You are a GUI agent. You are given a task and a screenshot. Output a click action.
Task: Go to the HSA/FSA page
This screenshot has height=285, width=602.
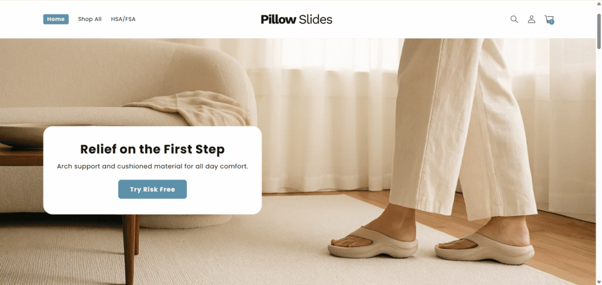pyautogui.click(x=123, y=19)
